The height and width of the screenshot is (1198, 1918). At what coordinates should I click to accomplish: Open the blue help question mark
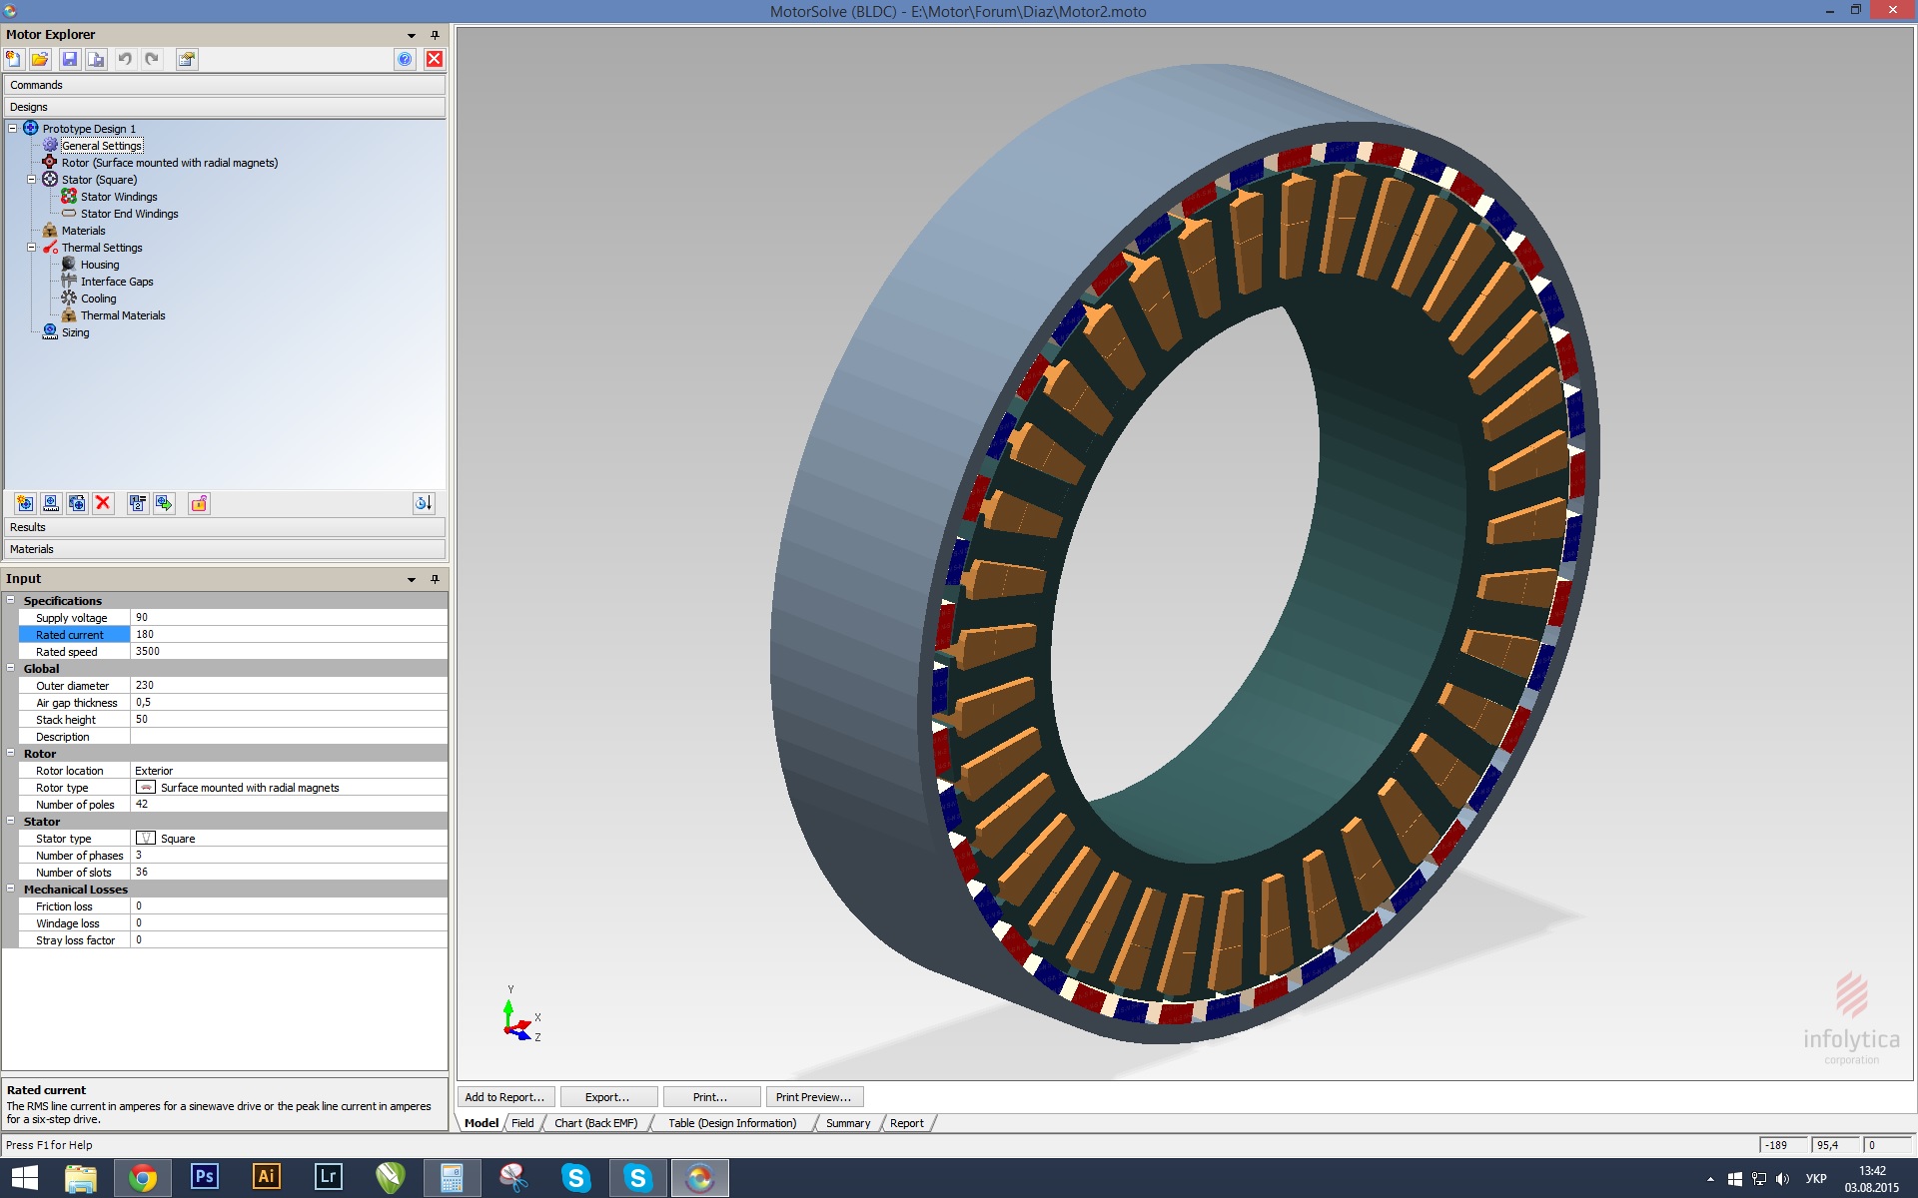[405, 59]
